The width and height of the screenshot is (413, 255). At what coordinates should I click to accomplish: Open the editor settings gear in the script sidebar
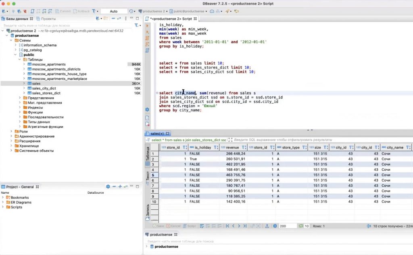[x=147, y=109]
